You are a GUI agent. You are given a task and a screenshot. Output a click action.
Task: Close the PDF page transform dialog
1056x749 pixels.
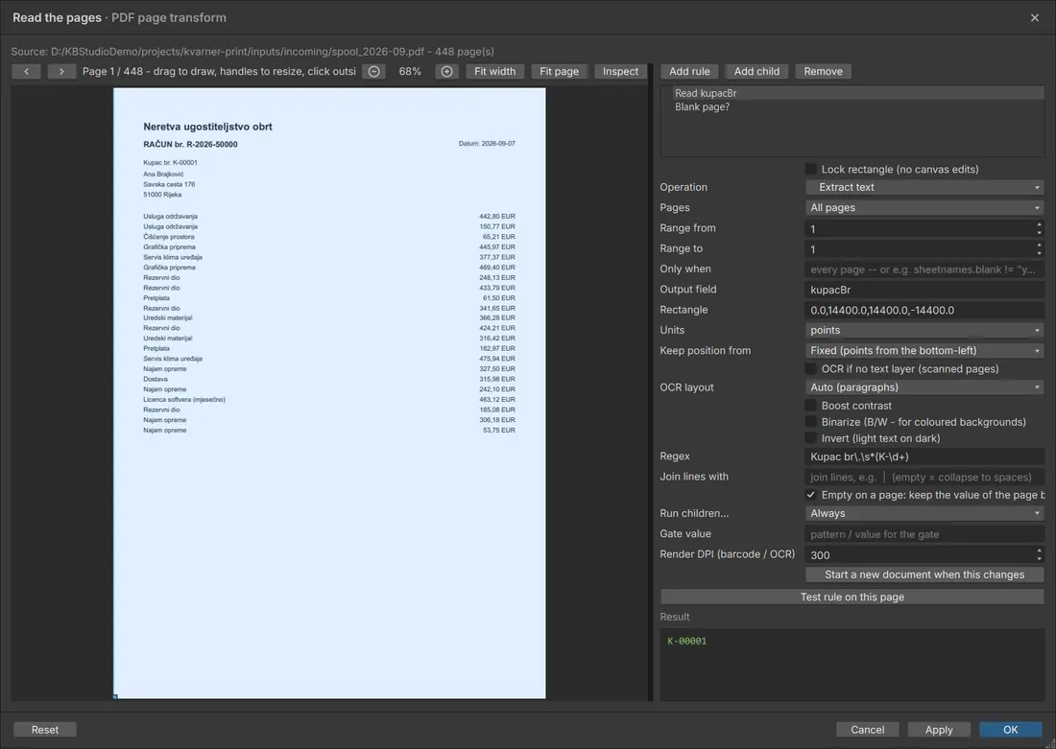[1035, 17]
